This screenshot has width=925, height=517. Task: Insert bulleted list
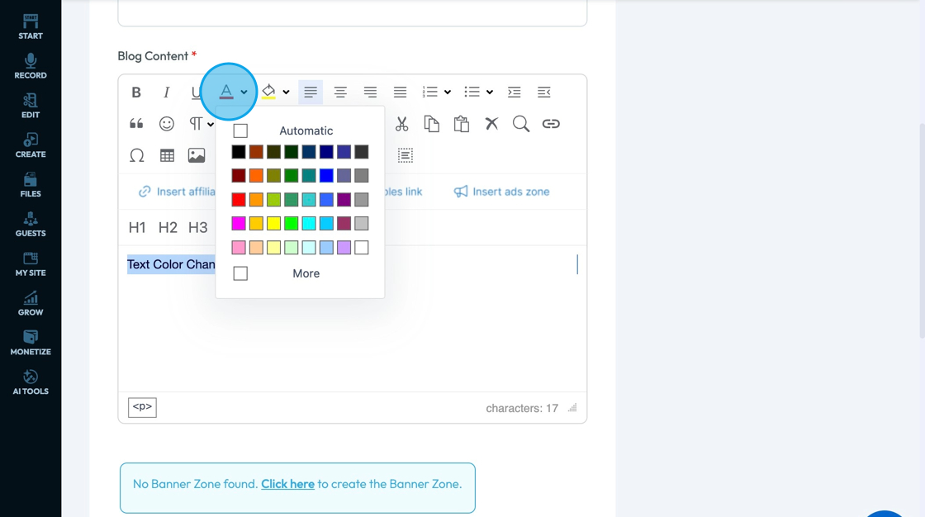[x=472, y=92]
